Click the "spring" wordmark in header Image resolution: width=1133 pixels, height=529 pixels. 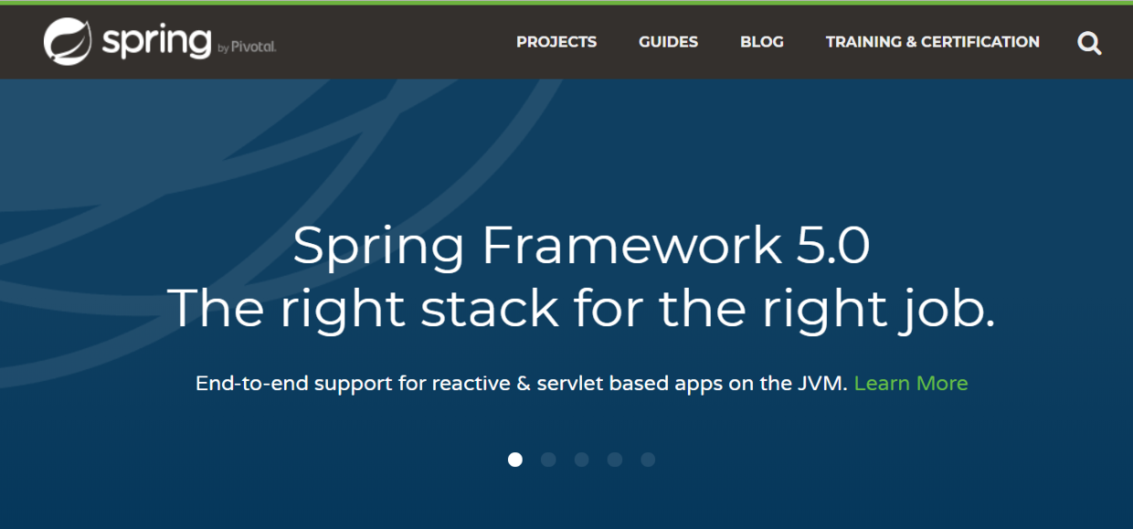156,43
